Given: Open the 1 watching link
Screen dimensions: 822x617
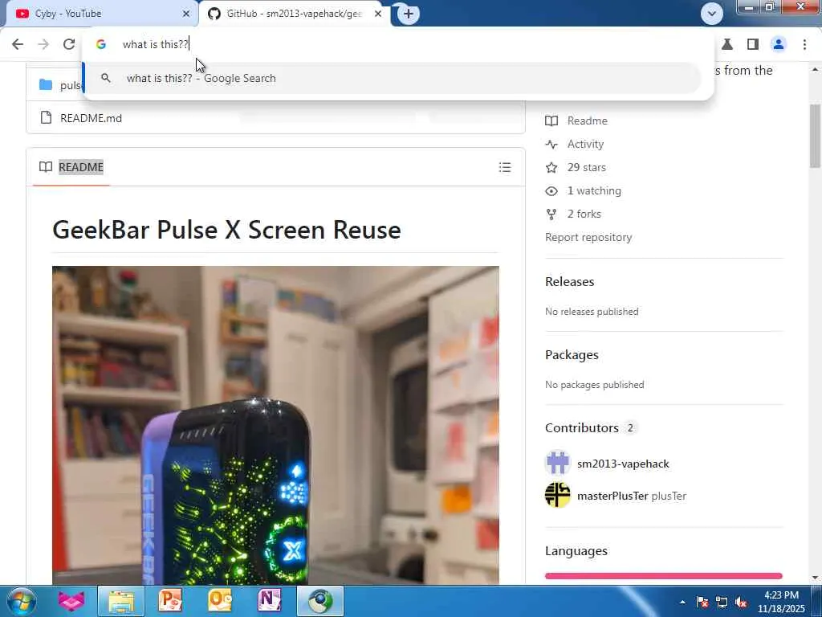Looking at the screenshot, I should coord(594,190).
